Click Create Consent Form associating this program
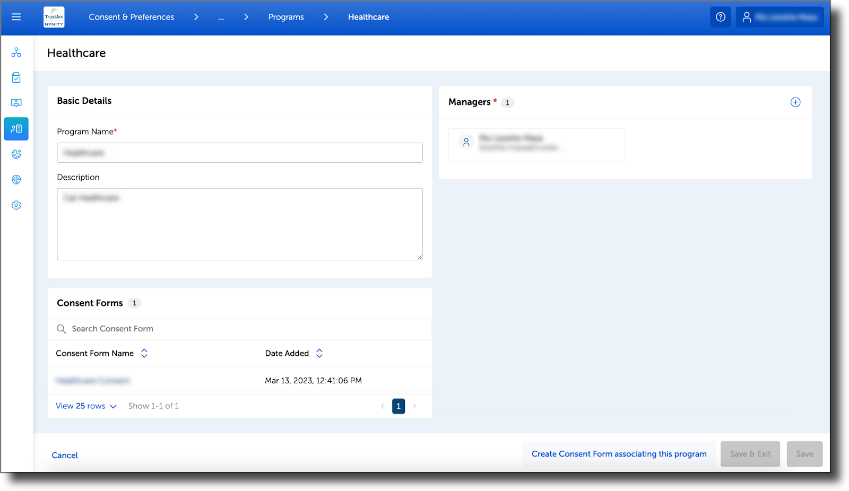Image resolution: width=849 pixels, height=491 pixels. [x=619, y=453]
